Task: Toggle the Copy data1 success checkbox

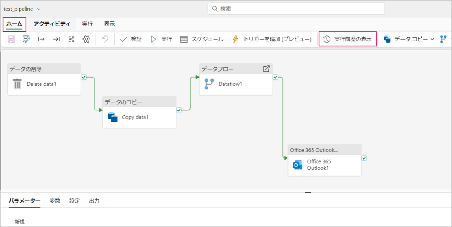Action: pyautogui.click(x=179, y=110)
